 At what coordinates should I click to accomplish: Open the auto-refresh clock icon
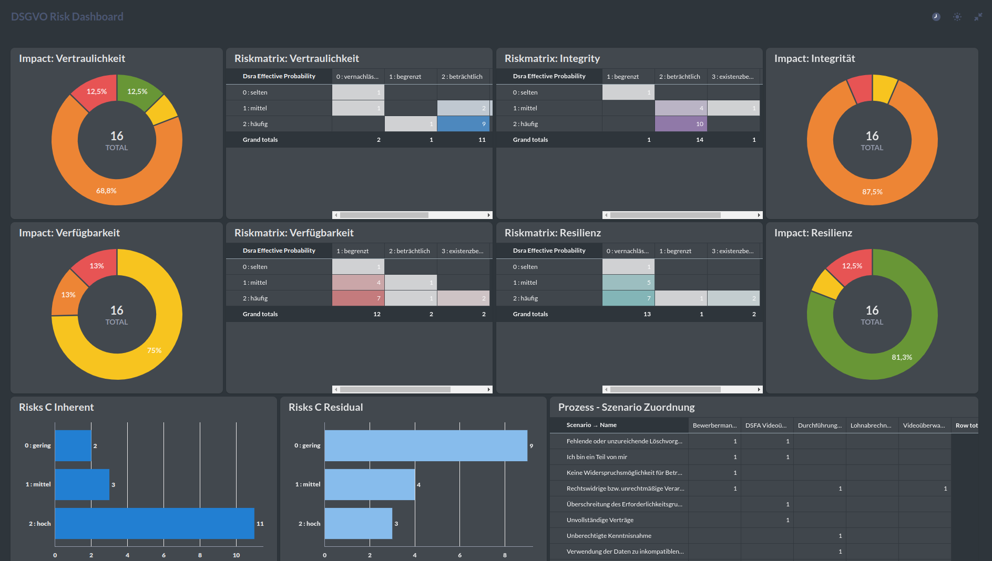coord(936,17)
